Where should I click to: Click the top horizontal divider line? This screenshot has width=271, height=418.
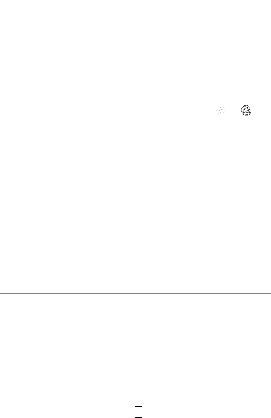135,21
